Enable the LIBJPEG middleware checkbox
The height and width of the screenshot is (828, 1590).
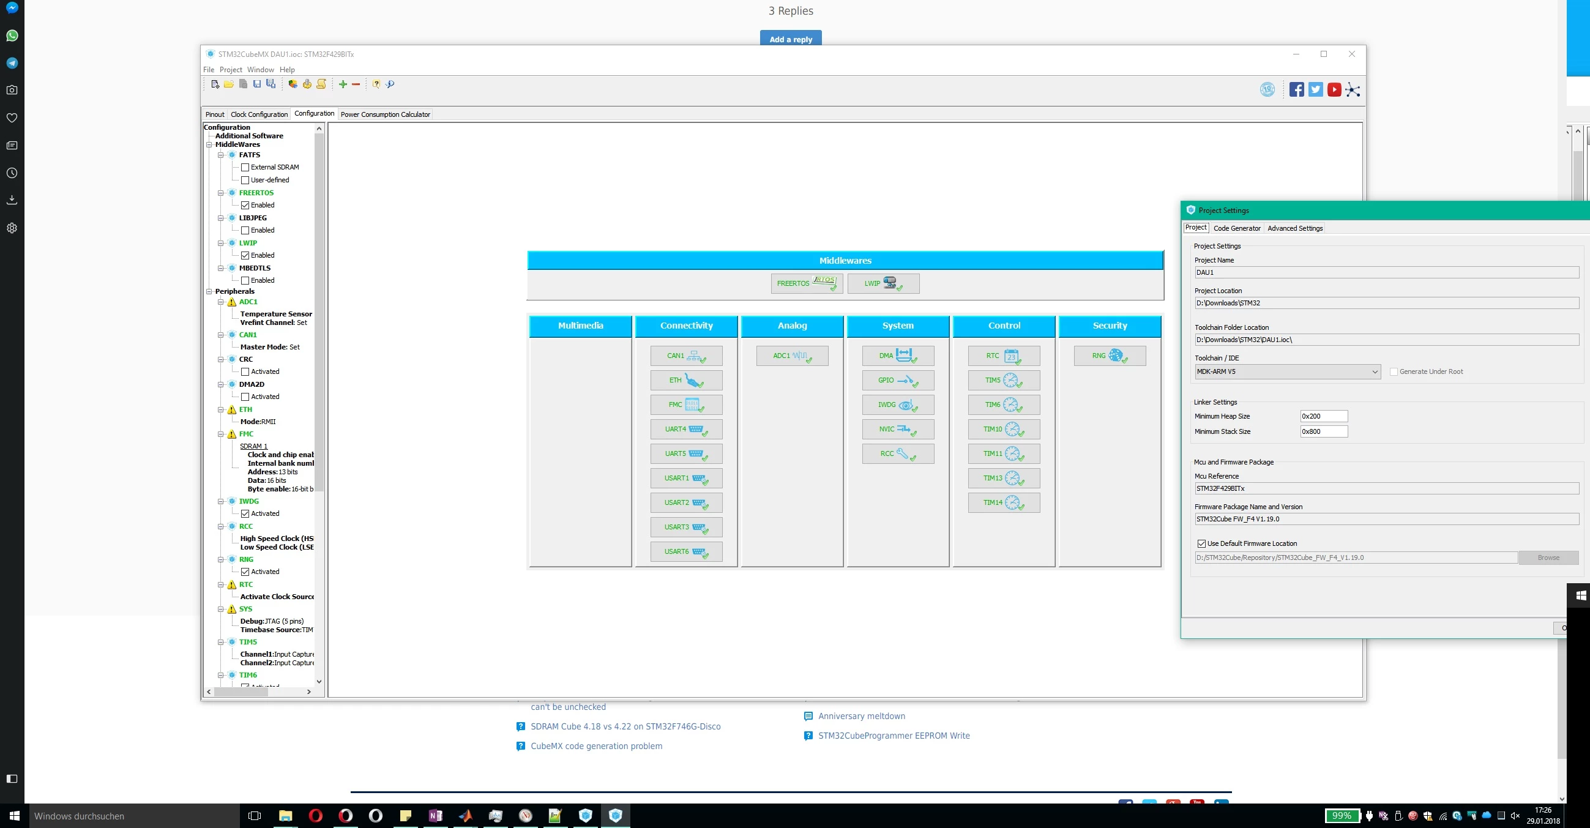245,230
